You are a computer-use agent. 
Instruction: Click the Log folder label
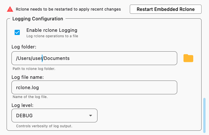coord(24,47)
